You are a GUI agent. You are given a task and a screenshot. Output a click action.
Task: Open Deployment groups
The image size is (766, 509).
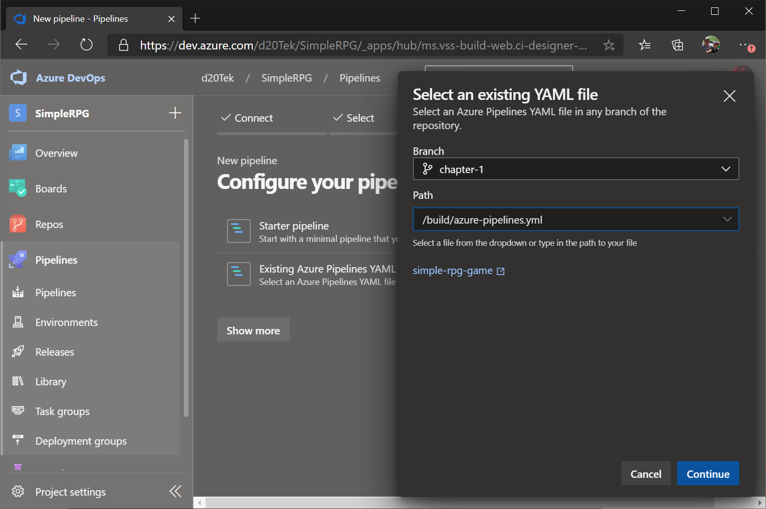[x=81, y=441]
